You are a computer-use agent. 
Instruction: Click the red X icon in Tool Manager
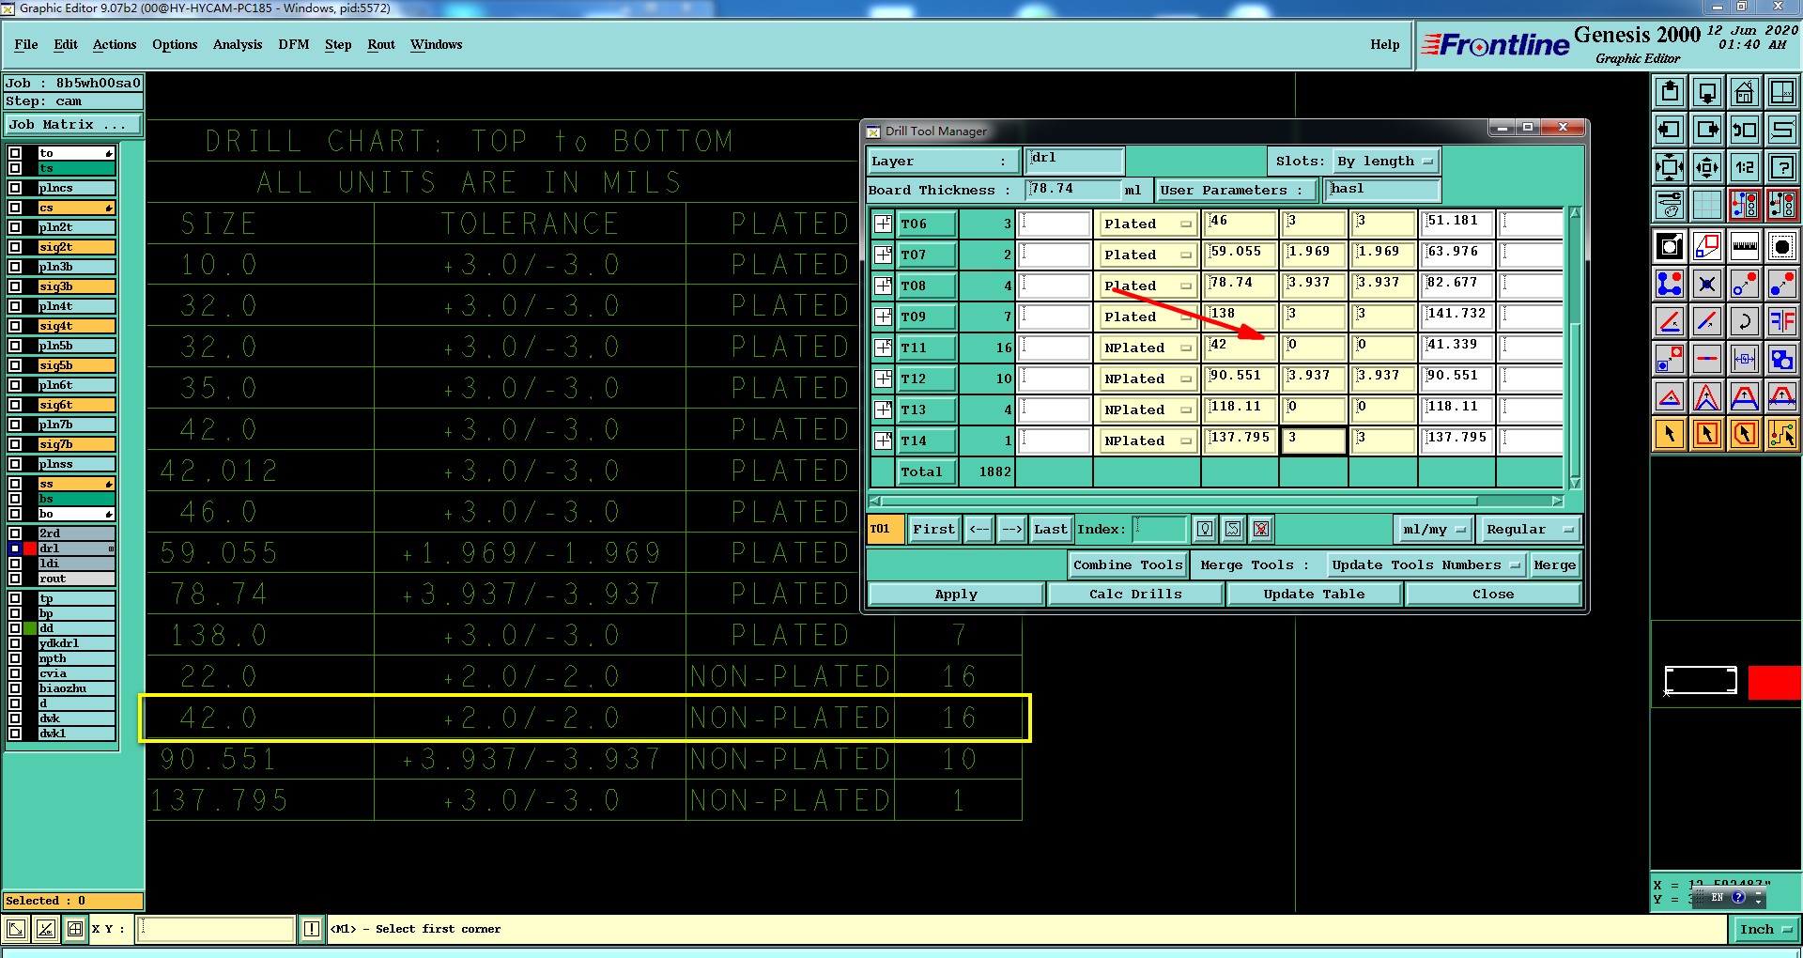[1261, 530]
